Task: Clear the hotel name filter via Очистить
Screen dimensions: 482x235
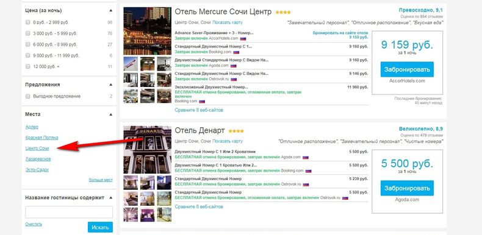Action: 34,224
